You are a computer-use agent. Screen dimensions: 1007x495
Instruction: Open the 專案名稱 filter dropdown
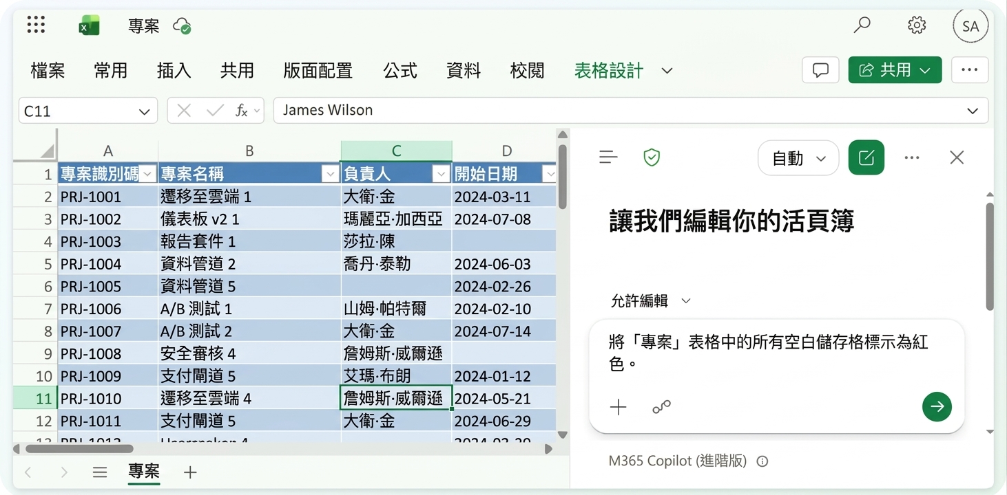[x=330, y=175]
